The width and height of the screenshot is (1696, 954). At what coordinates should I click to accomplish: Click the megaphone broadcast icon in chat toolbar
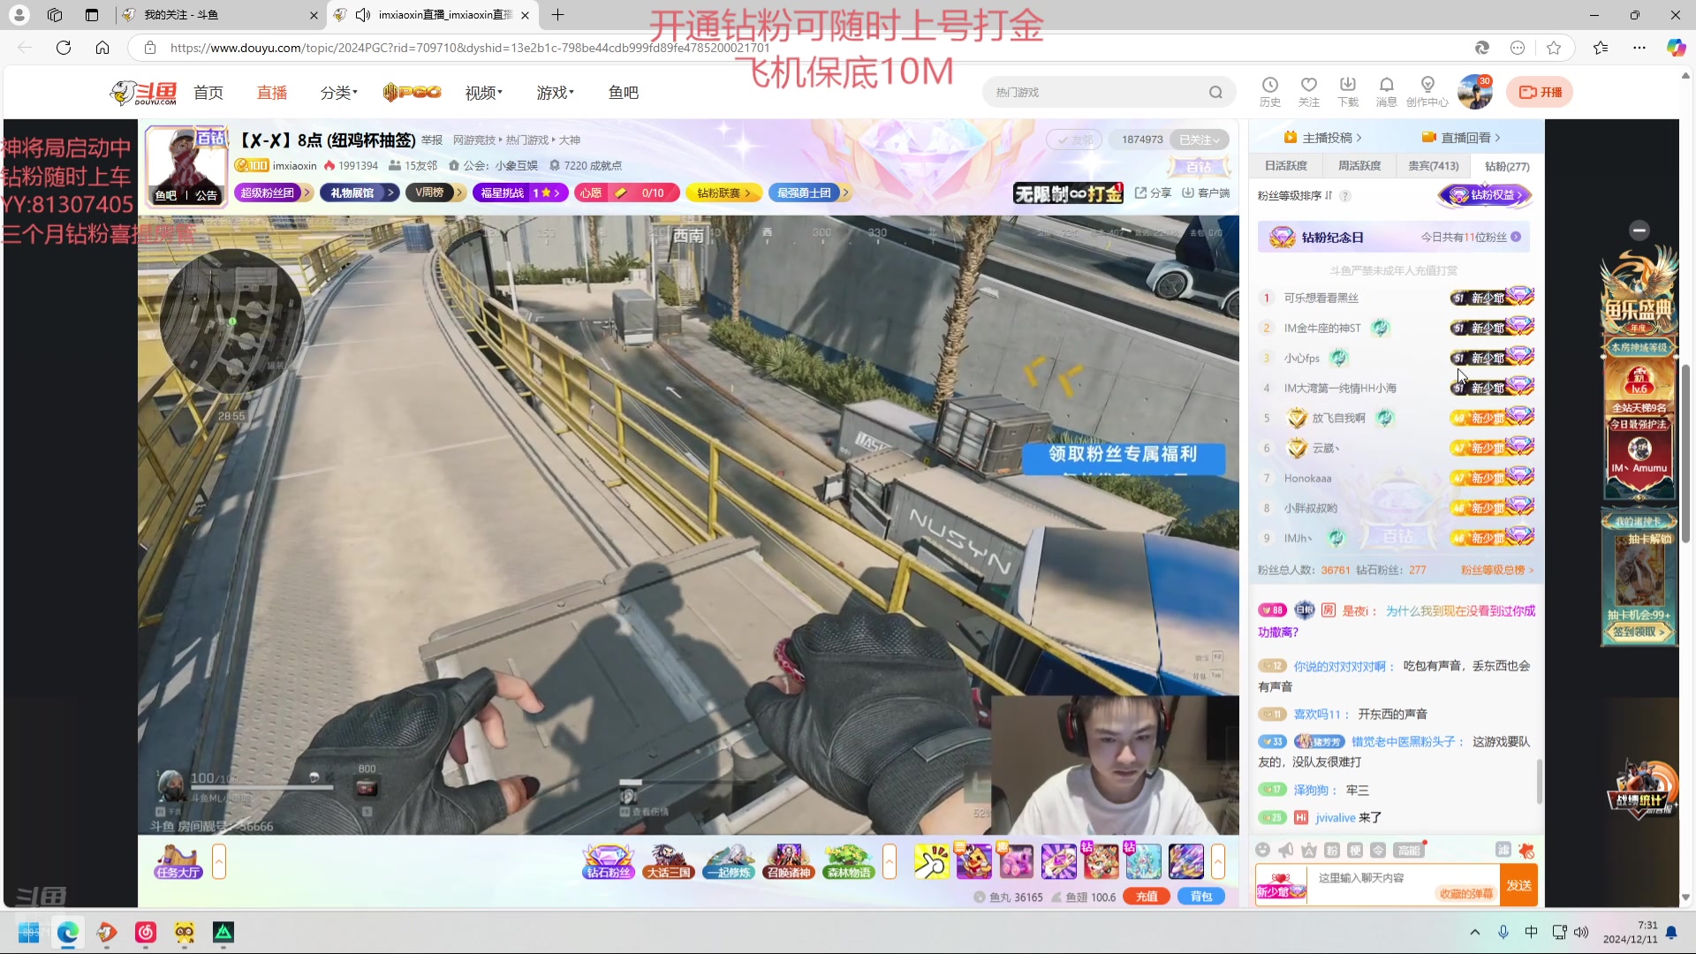[1286, 850]
